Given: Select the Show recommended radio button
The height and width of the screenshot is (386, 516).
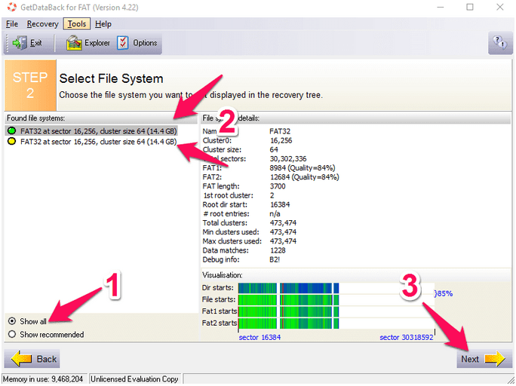Looking at the screenshot, I should (x=12, y=334).
